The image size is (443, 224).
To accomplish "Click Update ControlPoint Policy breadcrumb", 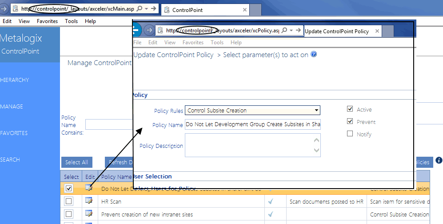I will click(173, 55).
